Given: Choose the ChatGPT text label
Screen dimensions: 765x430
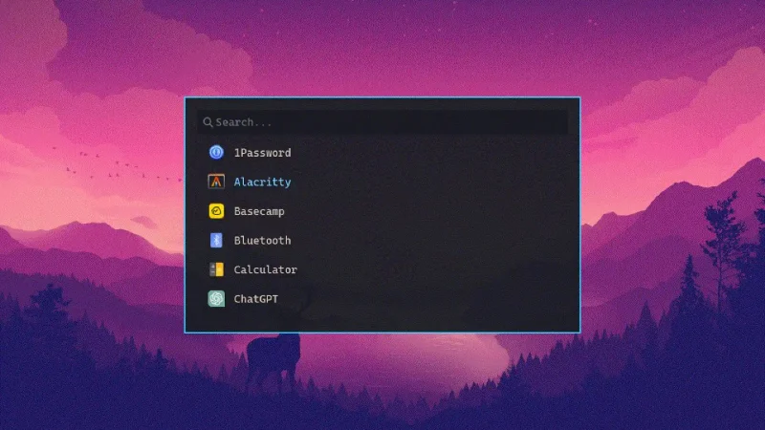Looking at the screenshot, I should pos(255,299).
